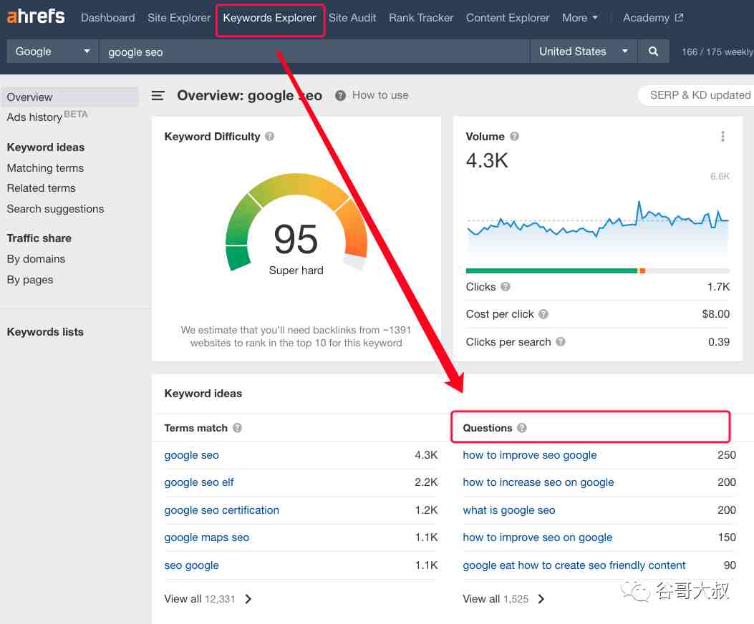Click How to use link
754x624 pixels.
coord(380,96)
